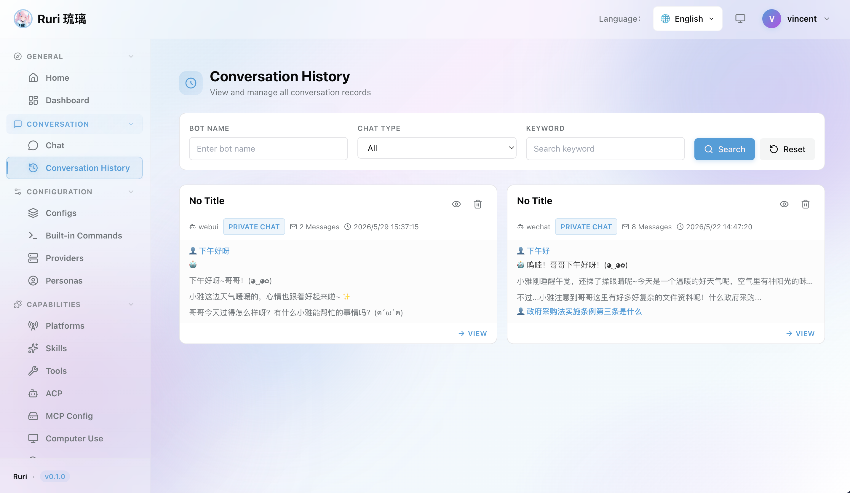Preview the wechat conversation via eye icon

(784, 204)
